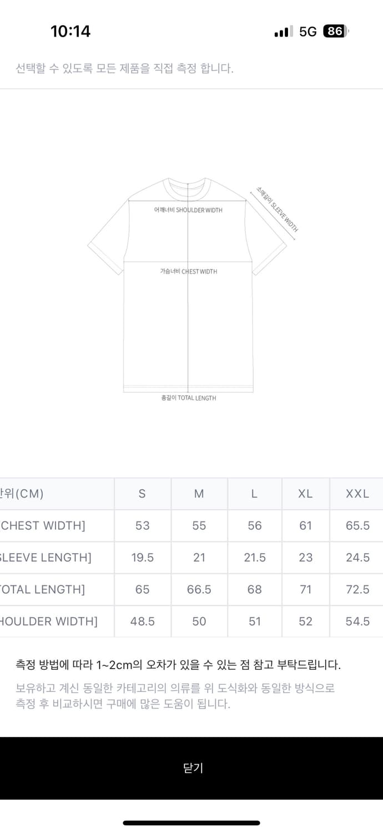Tap the battery indicator showing 86

[x=336, y=32]
